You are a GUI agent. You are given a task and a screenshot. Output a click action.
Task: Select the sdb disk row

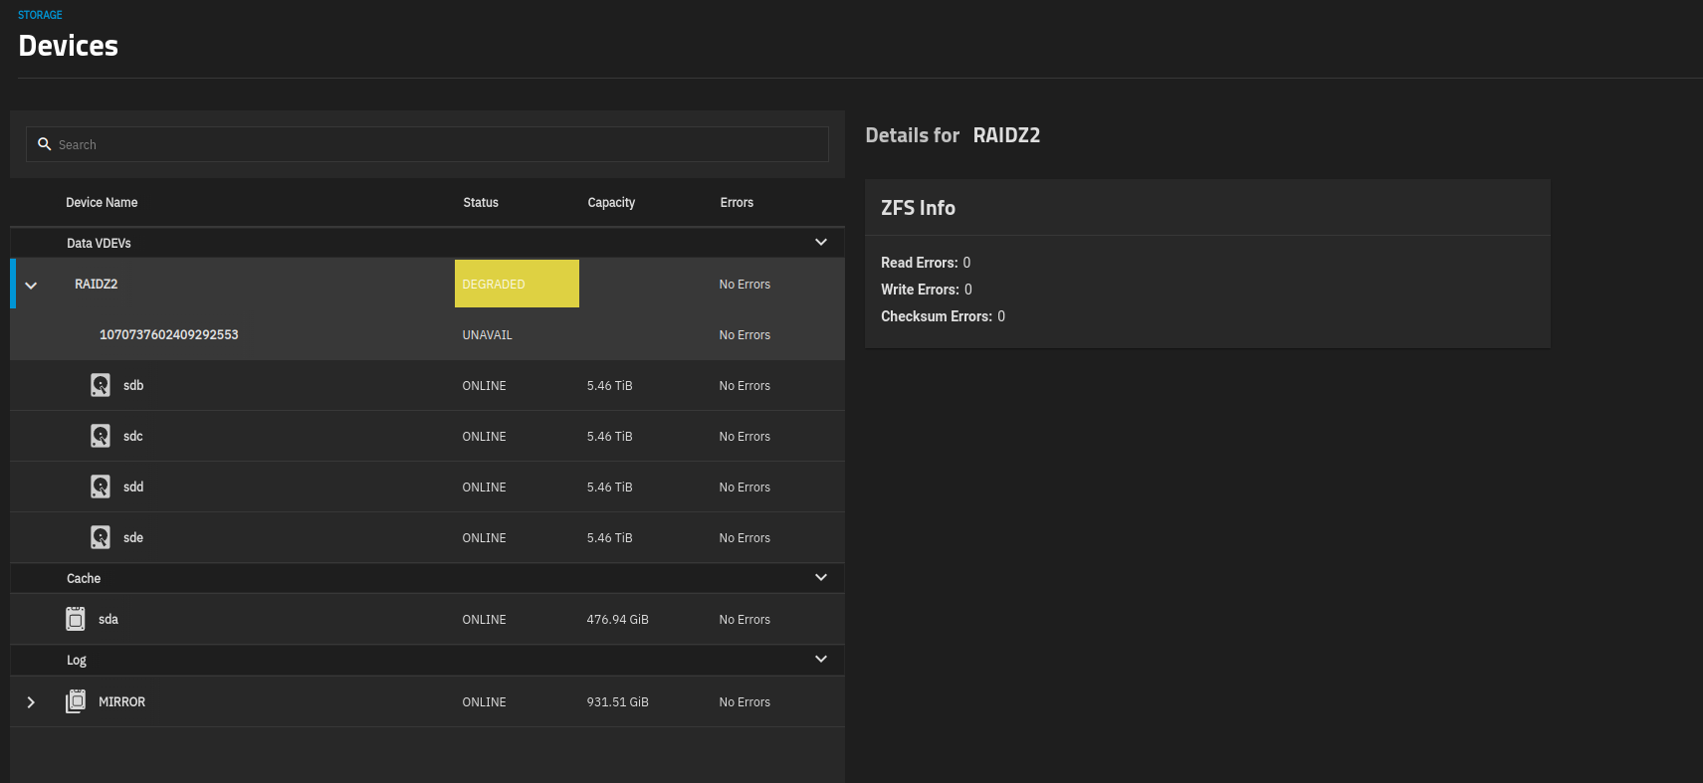428,385
